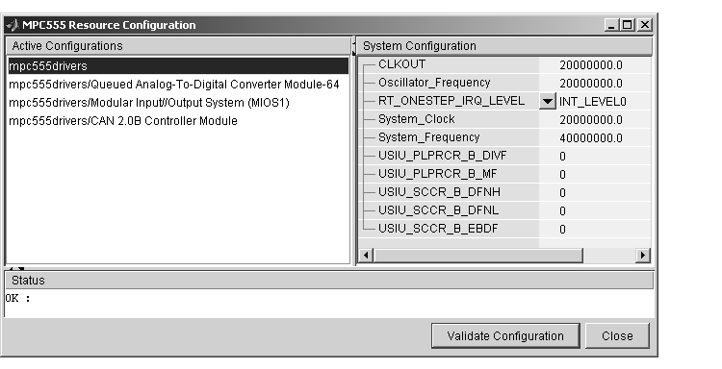Select the USIU_PLPRCR_B_MF property label
The width and height of the screenshot is (722, 369).
pos(437,174)
